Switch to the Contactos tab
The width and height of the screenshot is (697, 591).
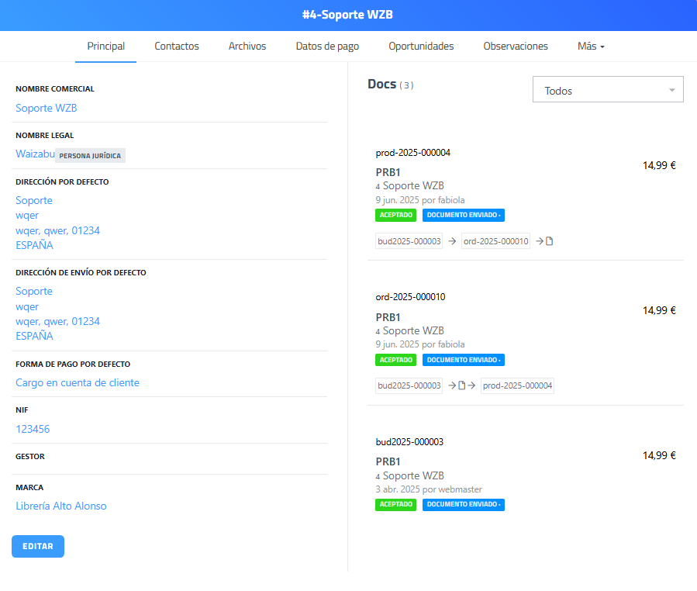tap(177, 47)
